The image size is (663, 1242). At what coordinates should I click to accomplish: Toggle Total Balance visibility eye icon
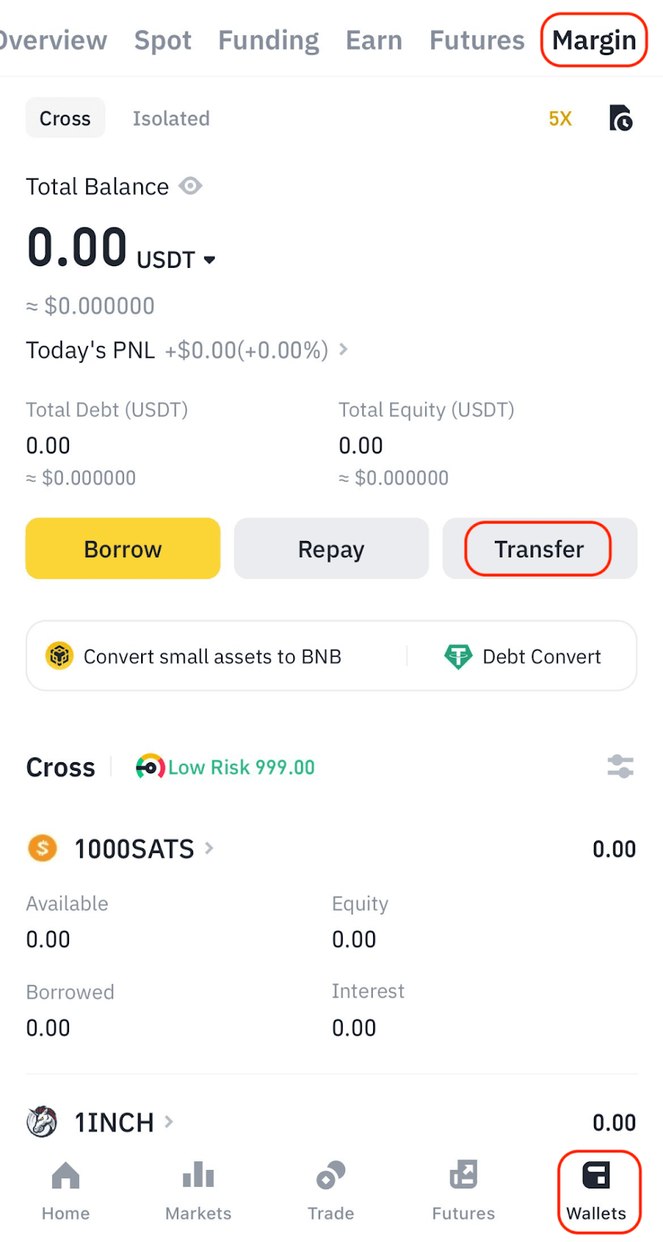click(x=191, y=186)
